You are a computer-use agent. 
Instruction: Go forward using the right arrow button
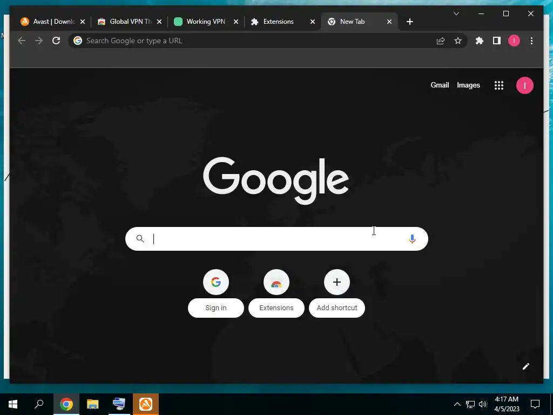pos(39,41)
